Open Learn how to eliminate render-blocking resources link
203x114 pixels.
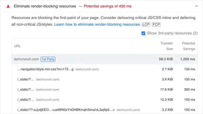97,24
